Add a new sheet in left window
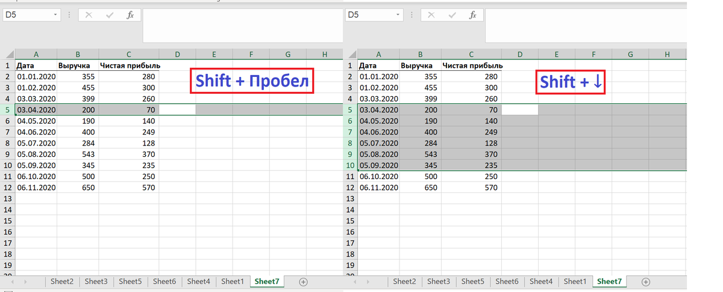This screenshot has height=292, width=723. [x=304, y=281]
